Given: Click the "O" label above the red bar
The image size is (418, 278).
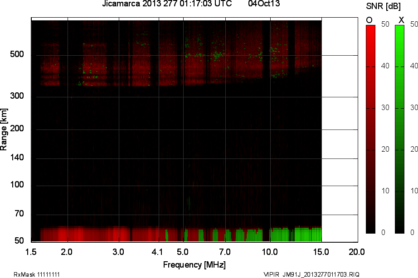Looking at the screenshot, I should [369, 20].
